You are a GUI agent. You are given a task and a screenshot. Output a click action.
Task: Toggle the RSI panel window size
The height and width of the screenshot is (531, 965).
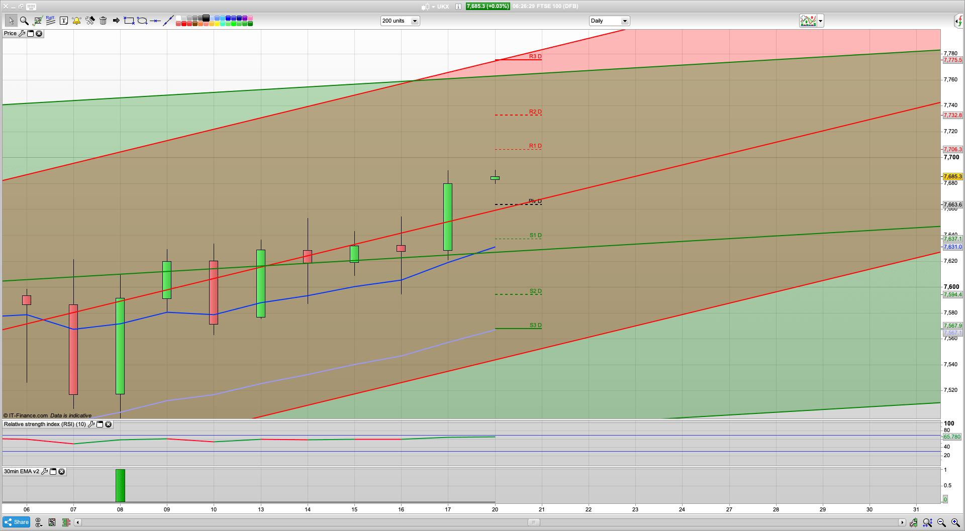100,424
